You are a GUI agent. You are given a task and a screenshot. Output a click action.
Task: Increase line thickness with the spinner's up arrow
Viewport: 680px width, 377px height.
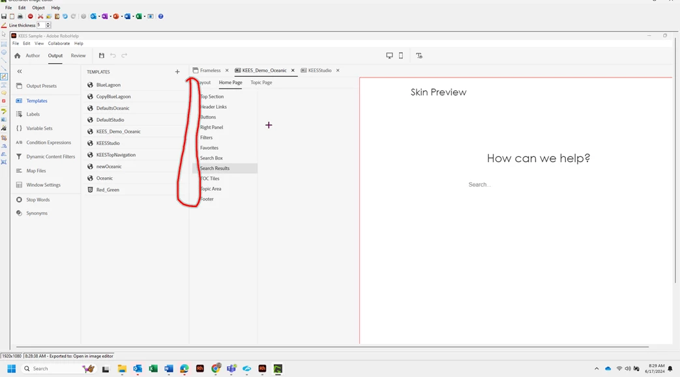tap(48, 24)
